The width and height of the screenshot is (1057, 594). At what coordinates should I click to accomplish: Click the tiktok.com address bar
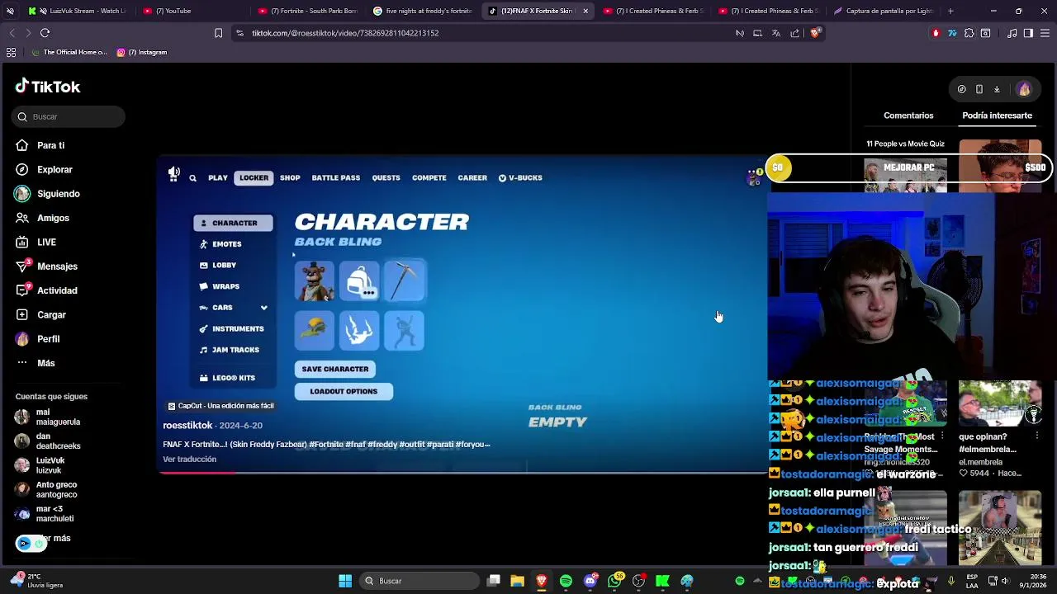pyautogui.click(x=487, y=33)
